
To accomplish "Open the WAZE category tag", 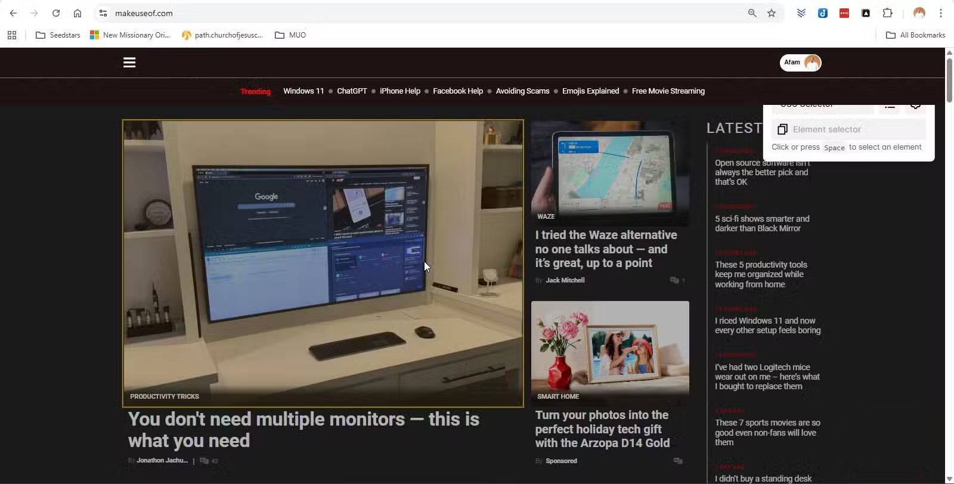I will 546,216.
